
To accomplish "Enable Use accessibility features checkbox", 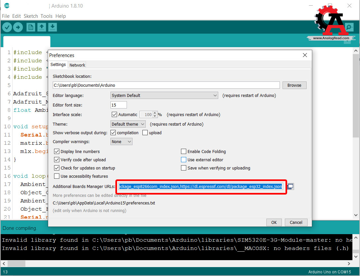I will [56, 176].
